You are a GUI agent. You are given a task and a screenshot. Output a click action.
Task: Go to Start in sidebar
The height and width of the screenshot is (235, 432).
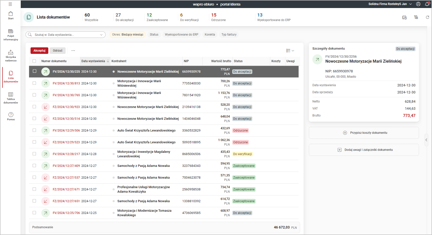[11, 15]
